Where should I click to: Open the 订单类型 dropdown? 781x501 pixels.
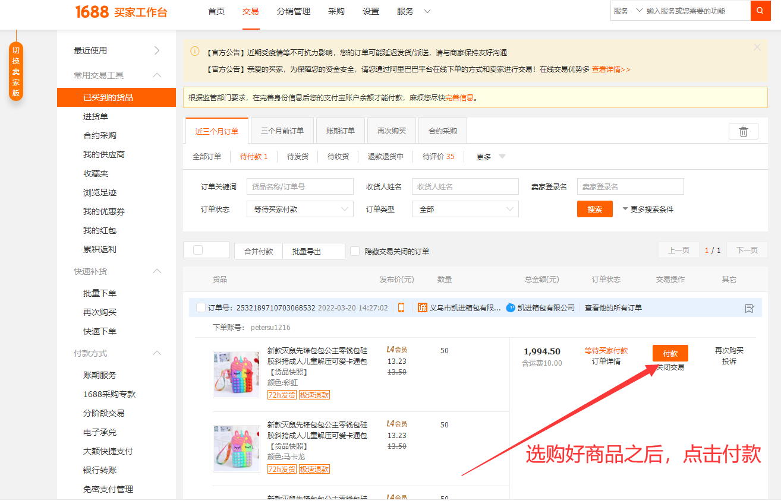click(x=465, y=209)
